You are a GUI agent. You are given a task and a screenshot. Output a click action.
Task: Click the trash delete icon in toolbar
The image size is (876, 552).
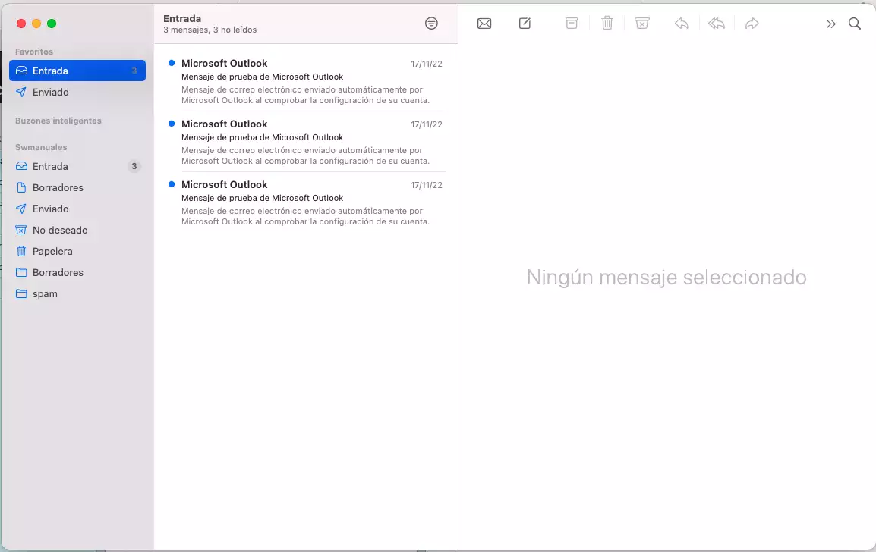[x=607, y=24]
